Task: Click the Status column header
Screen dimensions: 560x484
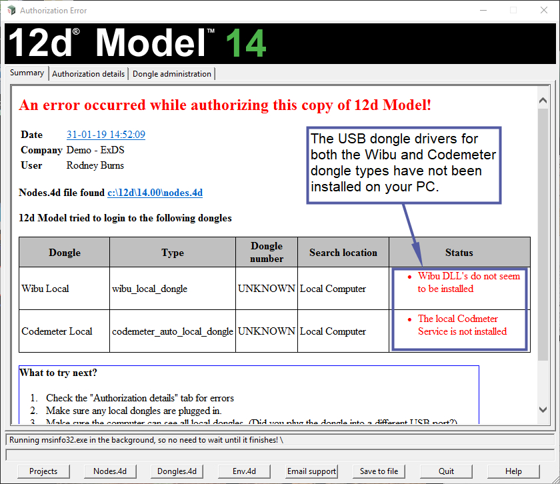Action: pyautogui.click(x=459, y=253)
